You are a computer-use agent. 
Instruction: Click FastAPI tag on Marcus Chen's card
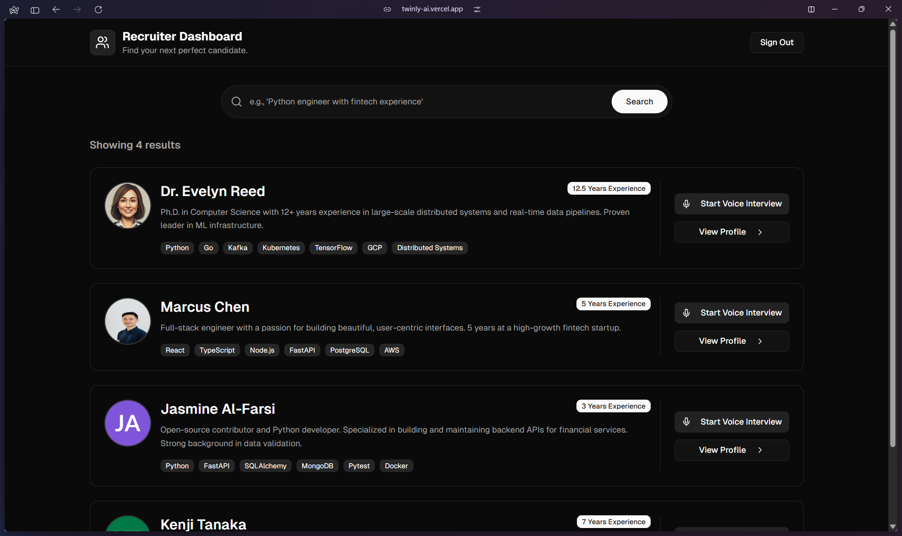click(302, 350)
